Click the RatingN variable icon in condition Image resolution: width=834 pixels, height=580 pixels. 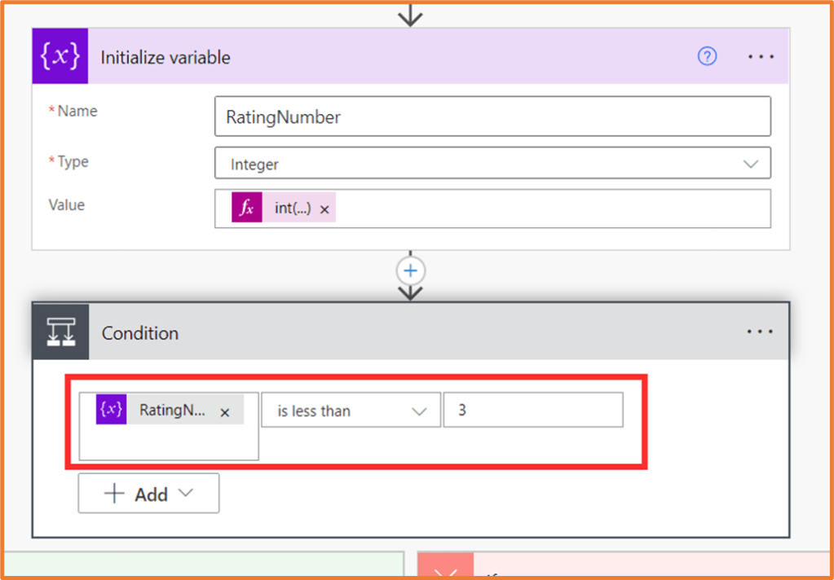(x=111, y=410)
